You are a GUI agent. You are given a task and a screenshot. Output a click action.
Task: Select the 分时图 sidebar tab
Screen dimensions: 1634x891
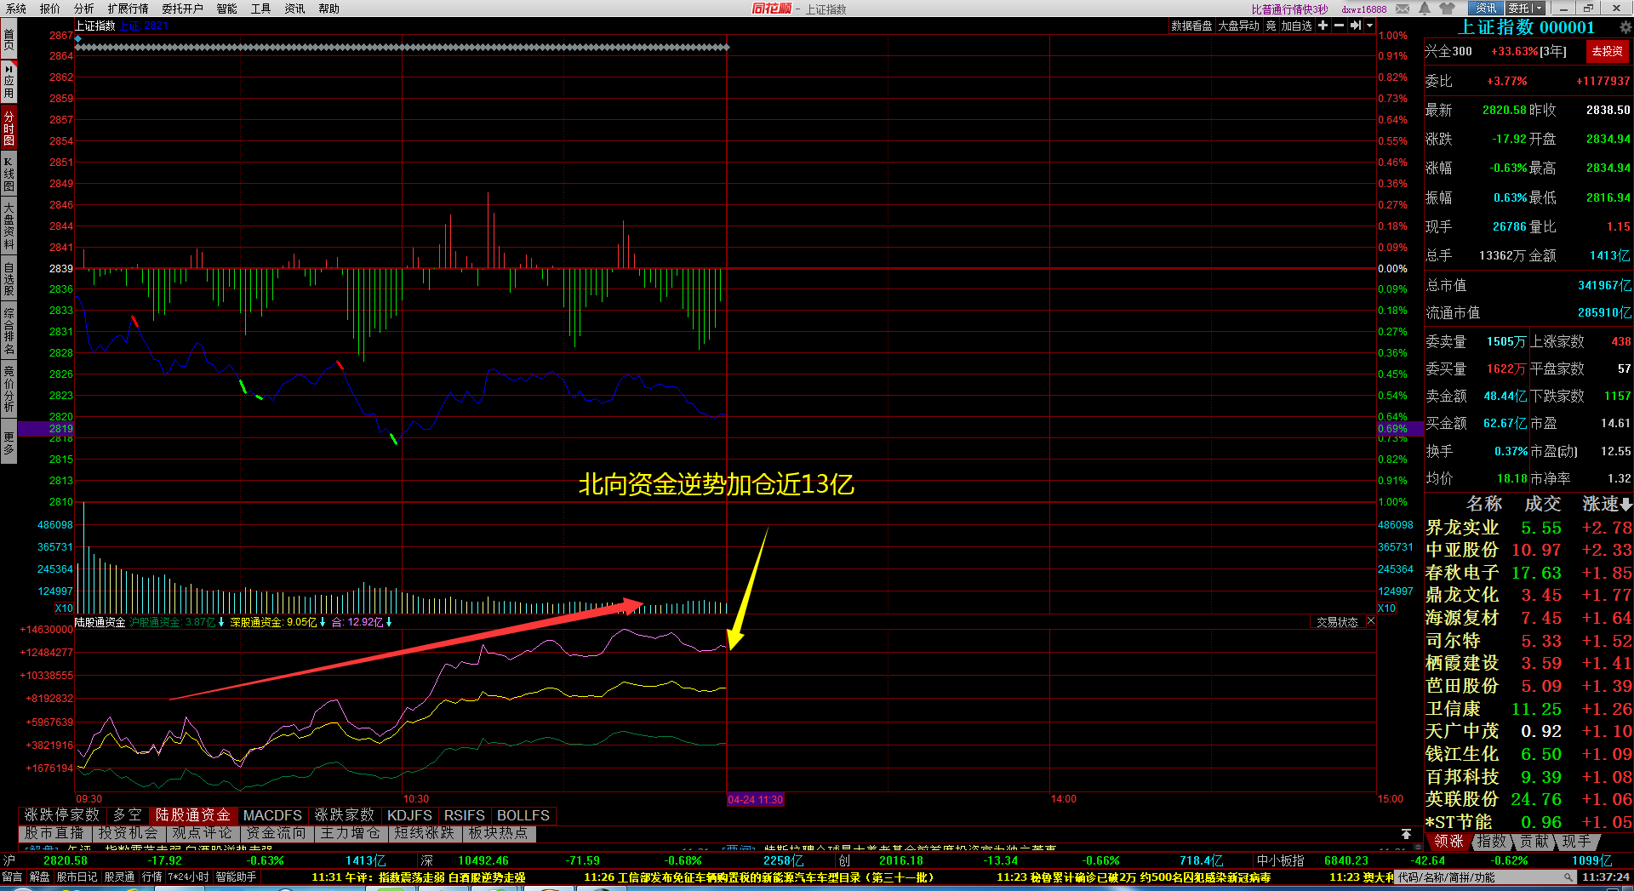click(x=9, y=128)
